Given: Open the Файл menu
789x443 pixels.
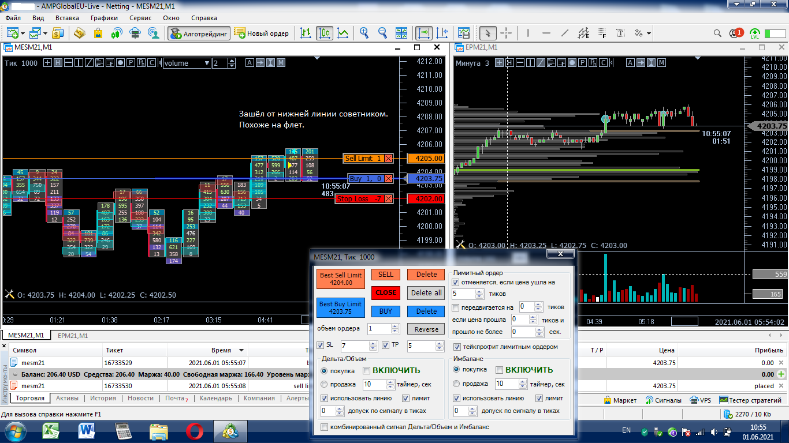Looking at the screenshot, I should [x=13, y=18].
